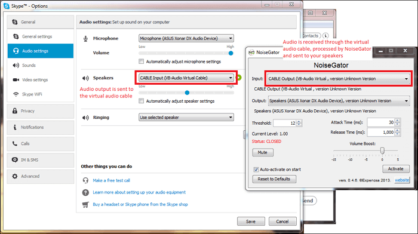This screenshot has height=234, width=418.
Task: Increase the Threshold value with up arrow
Action: pos(299,121)
